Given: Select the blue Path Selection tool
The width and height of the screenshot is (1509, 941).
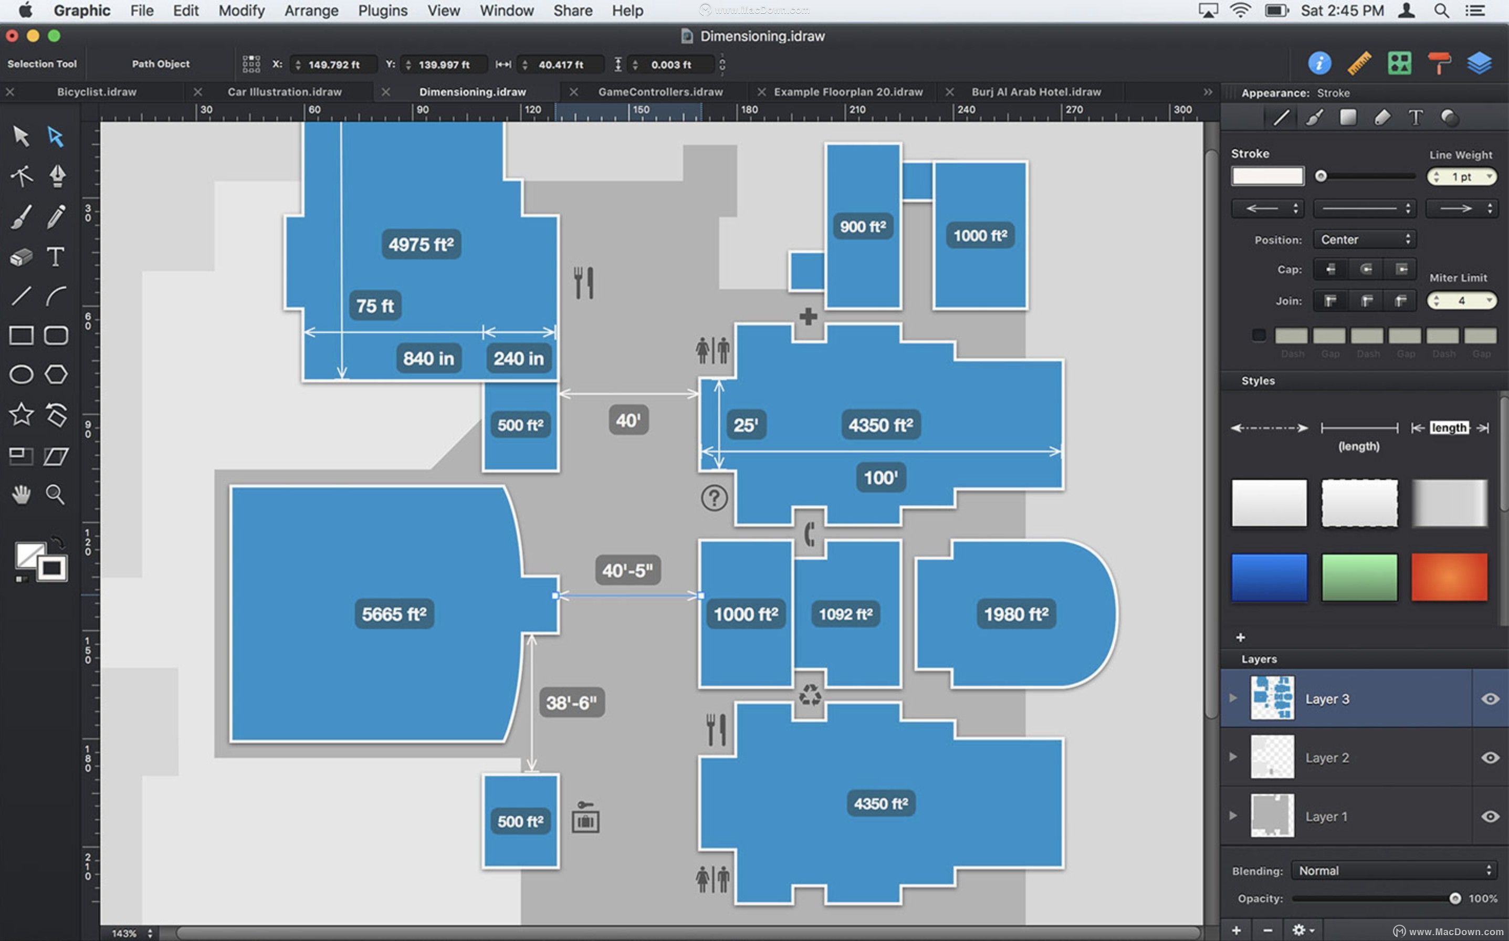Looking at the screenshot, I should 55,137.
